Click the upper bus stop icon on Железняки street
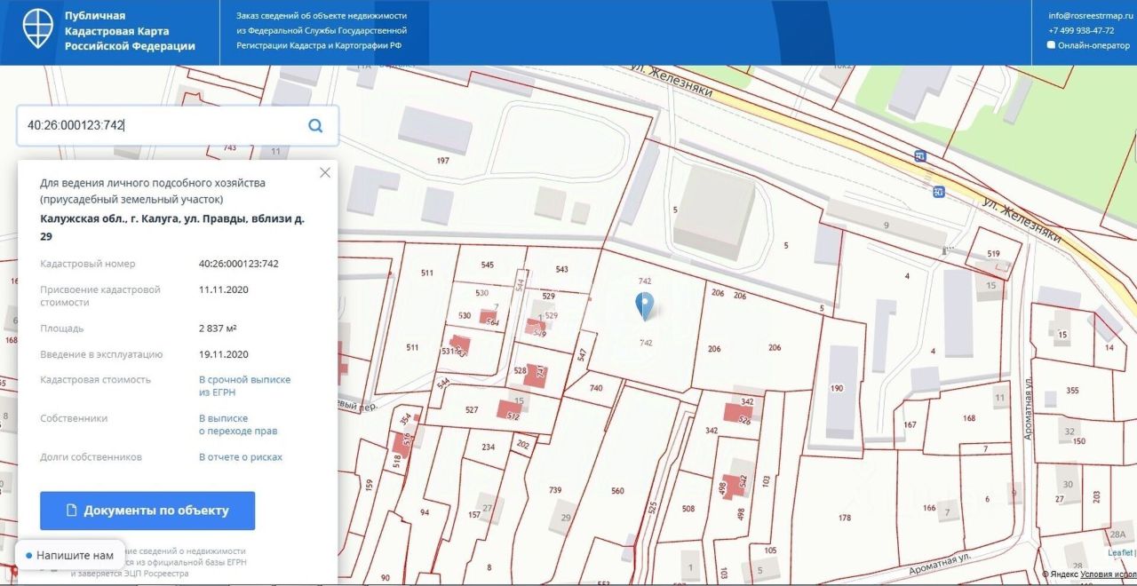Image resolution: width=1137 pixels, height=586 pixels. [x=920, y=156]
